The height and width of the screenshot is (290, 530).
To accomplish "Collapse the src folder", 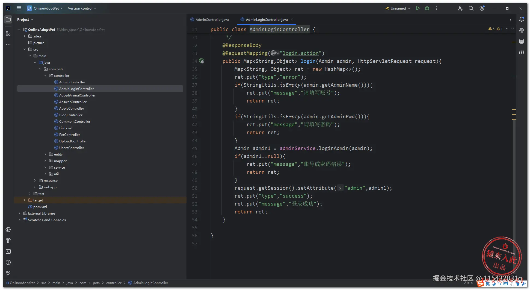I will point(25,49).
